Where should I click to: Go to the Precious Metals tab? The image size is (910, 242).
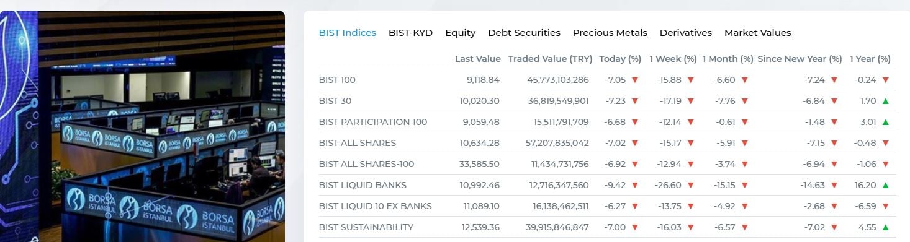[610, 33]
